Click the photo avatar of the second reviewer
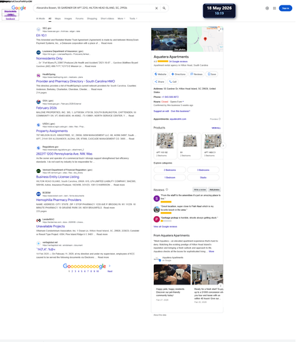The width and height of the screenshot is (299, 342). (x=157, y=209)
